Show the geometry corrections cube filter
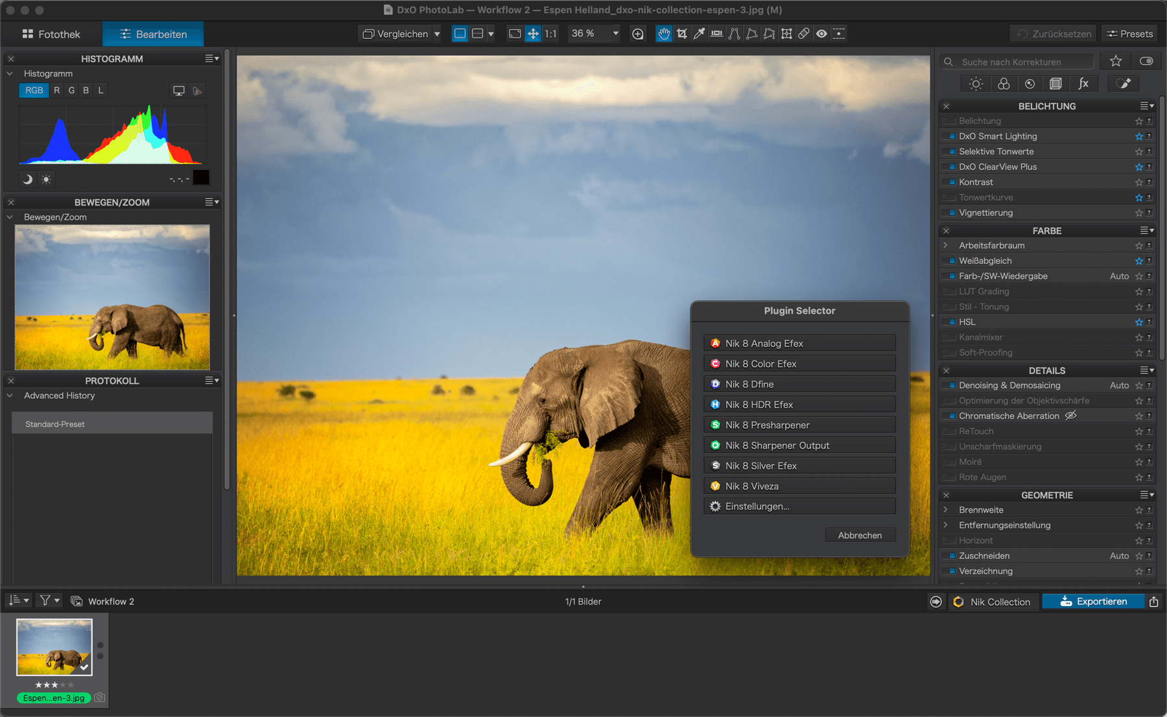 [1055, 84]
